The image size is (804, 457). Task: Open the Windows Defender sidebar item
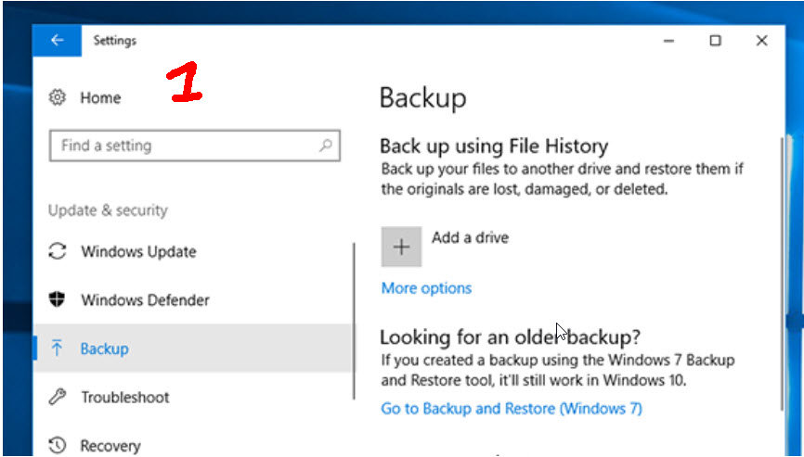click(x=145, y=300)
